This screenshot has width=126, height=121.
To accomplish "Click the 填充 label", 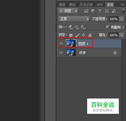I will coord(103,35).
